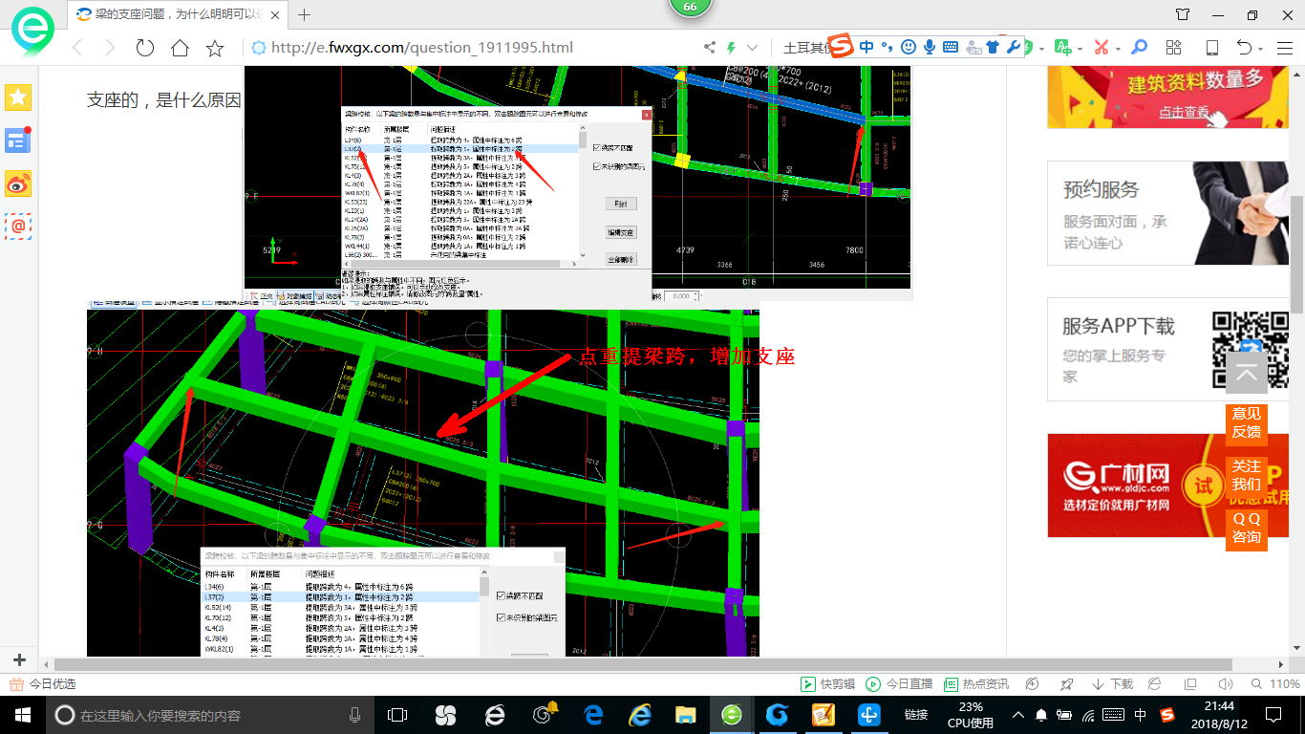The width and height of the screenshot is (1305, 734).
Task: Select the current tab titled 梁的支座问题
Action: [x=180, y=14]
